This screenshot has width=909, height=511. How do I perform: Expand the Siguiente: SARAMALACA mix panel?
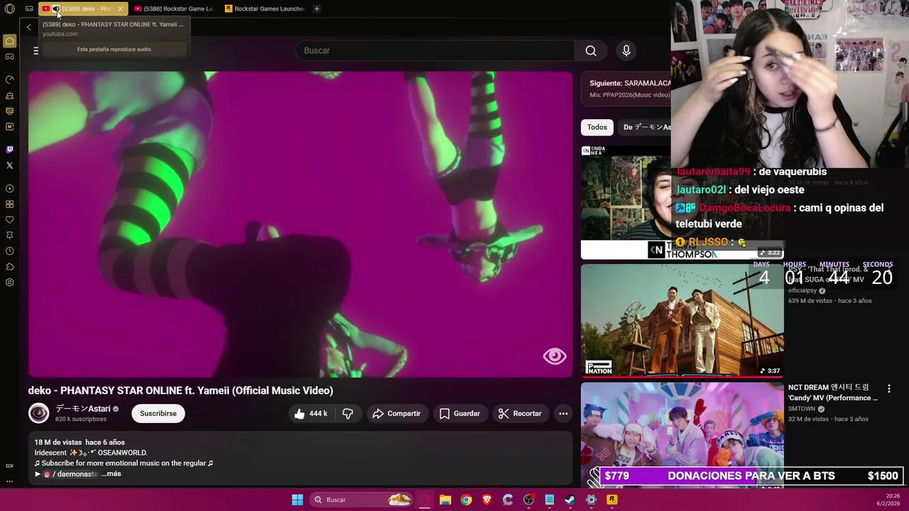[626, 89]
